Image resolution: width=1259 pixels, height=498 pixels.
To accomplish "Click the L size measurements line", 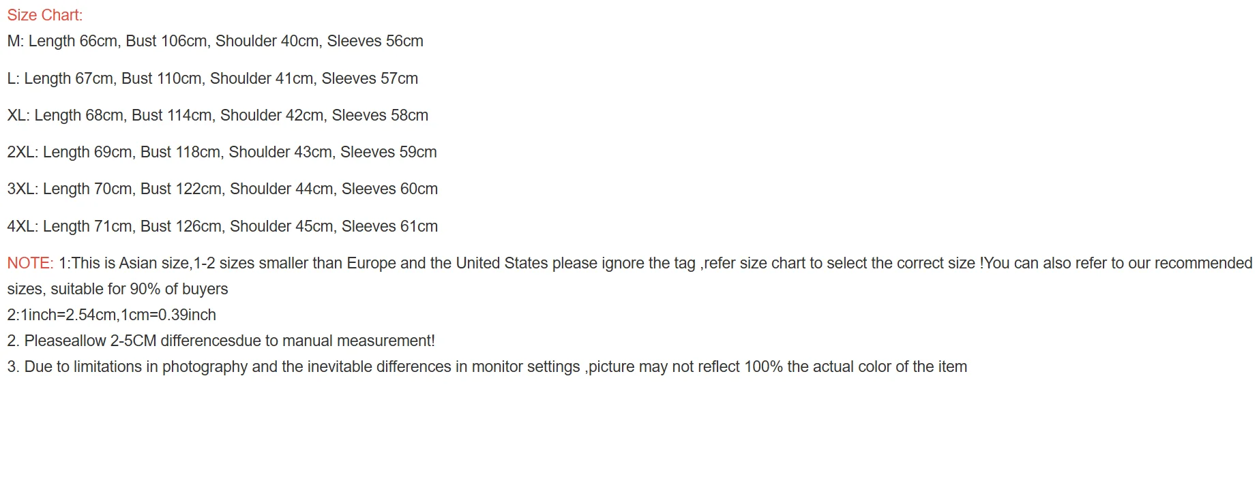I will pos(212,78).
